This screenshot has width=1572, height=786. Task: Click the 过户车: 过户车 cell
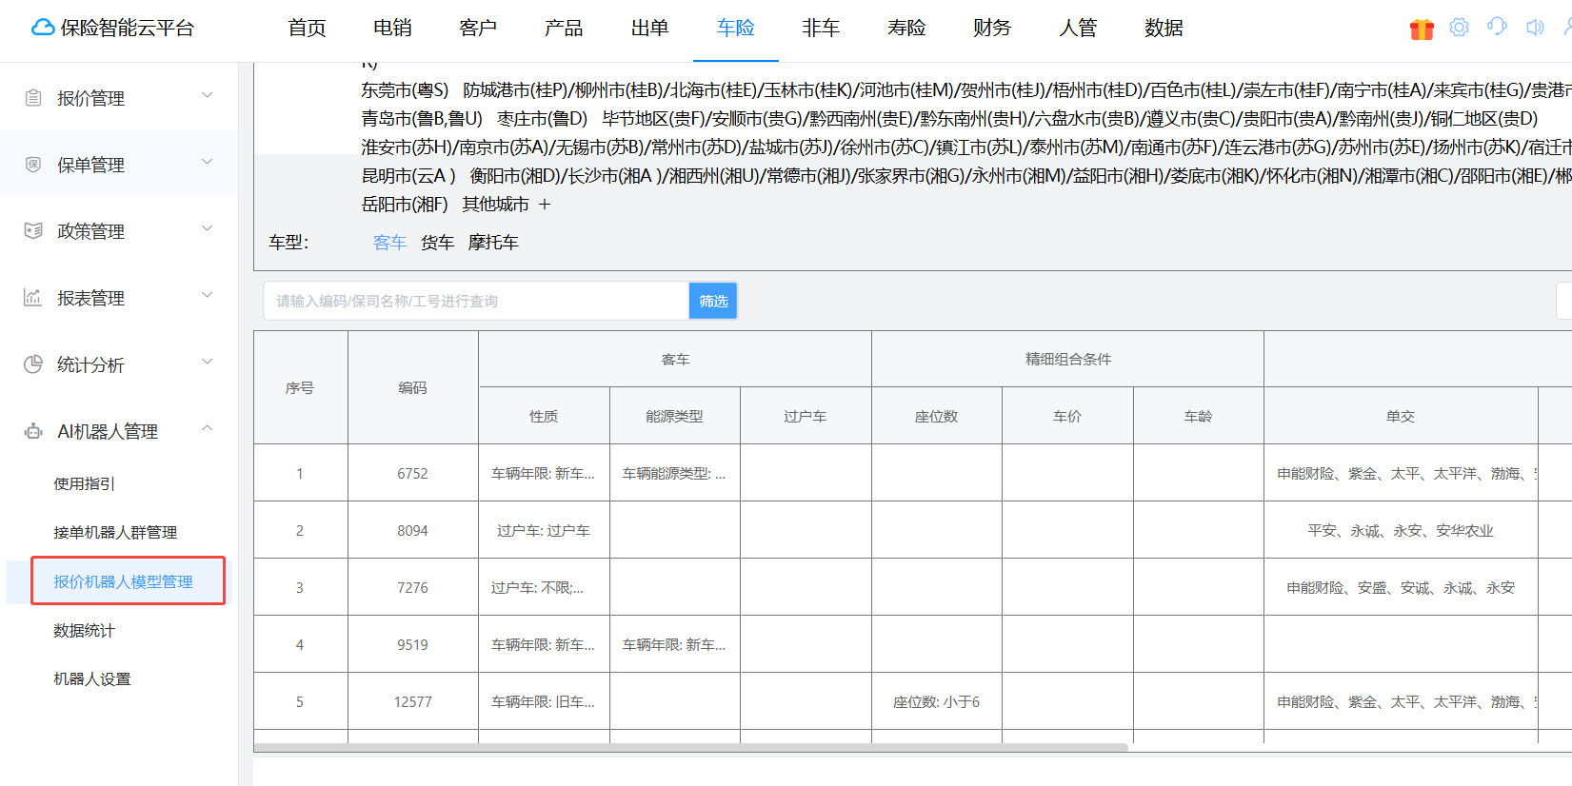tap(544, 530)
